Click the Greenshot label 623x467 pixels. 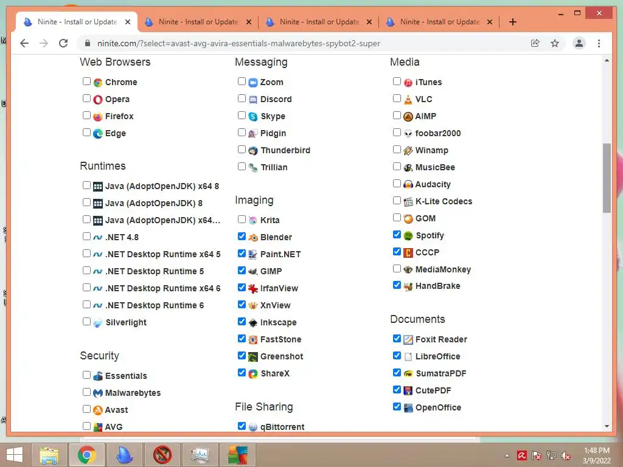pyautogui.click(x=282, y=356)
